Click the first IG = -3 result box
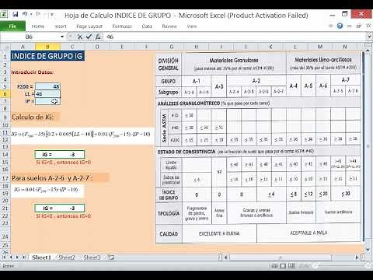 60,155
